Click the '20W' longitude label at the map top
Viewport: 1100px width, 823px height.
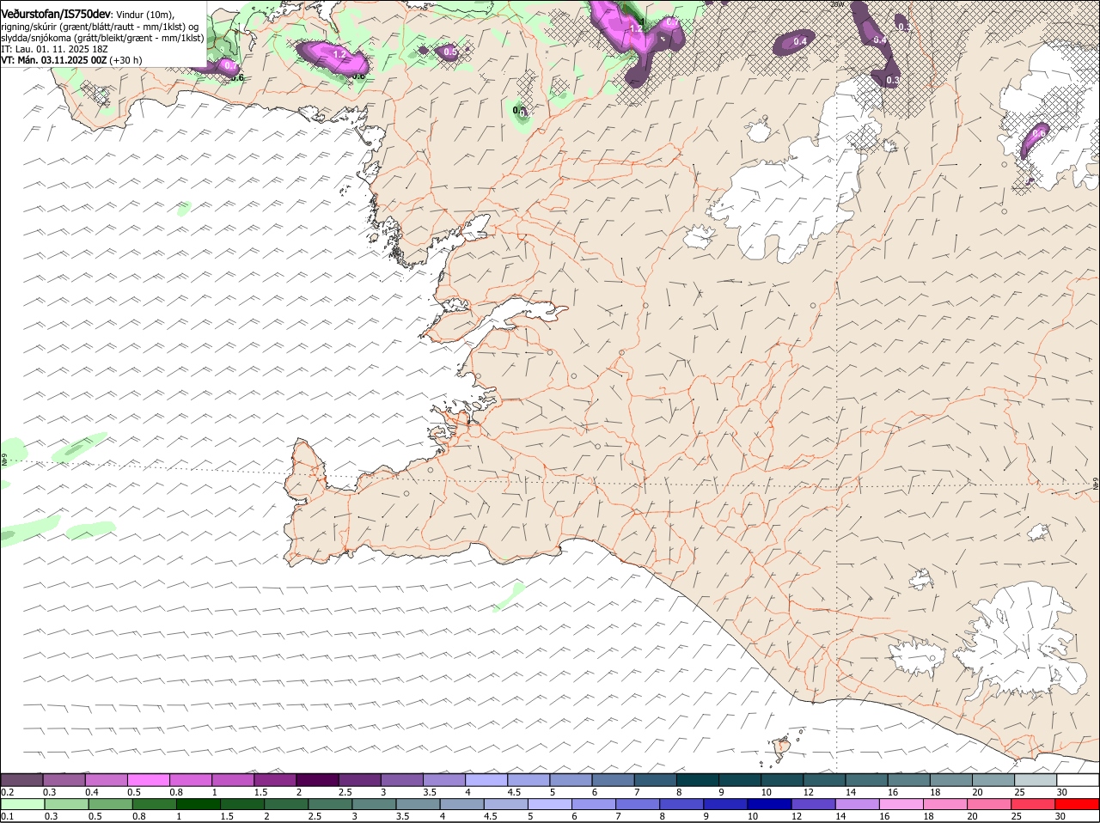[x=837, y=4]
